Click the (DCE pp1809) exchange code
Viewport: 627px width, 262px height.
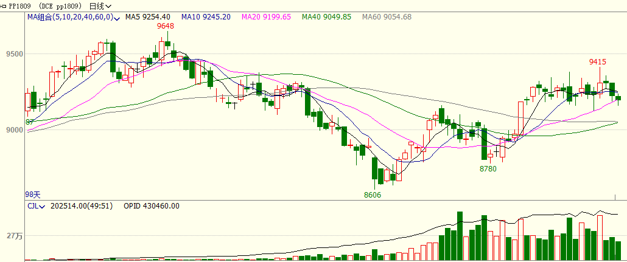click(x=61, y=6)
